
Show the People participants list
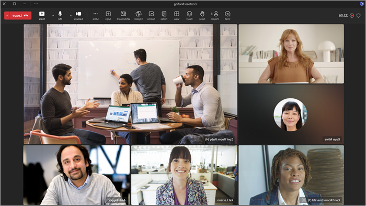click(x=215, y=16)
